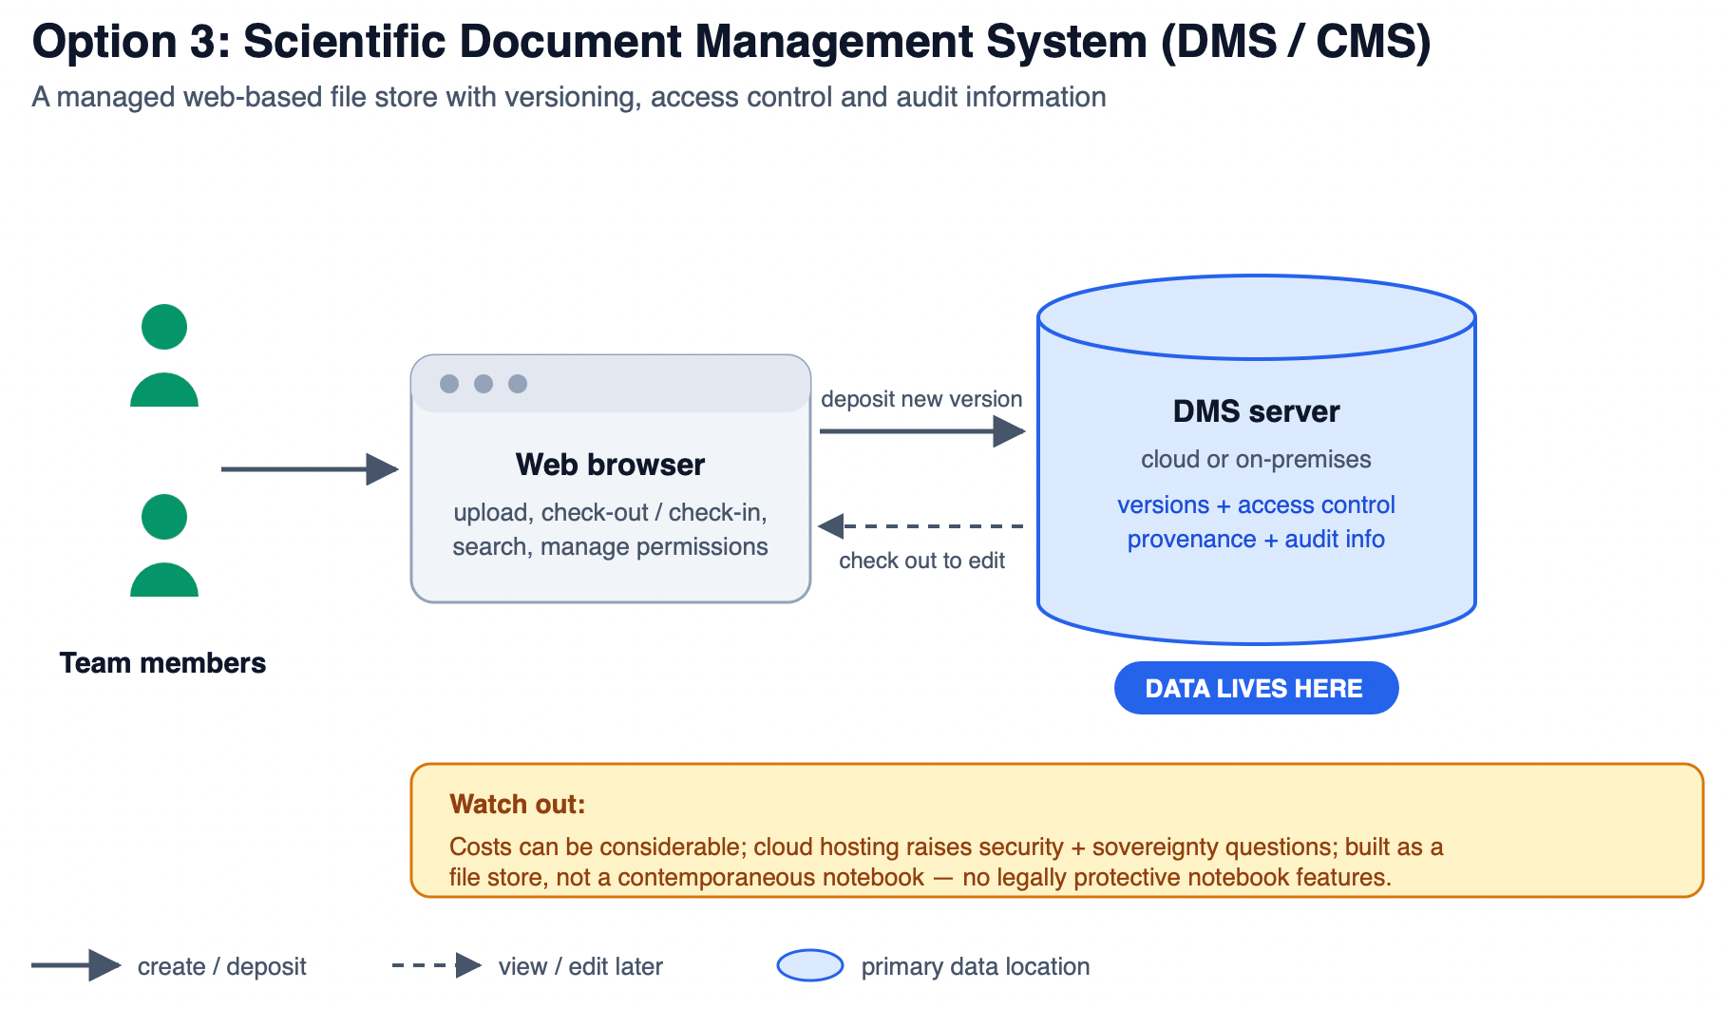
Task: Click the upper team member person icon
Action: (164, 355)
